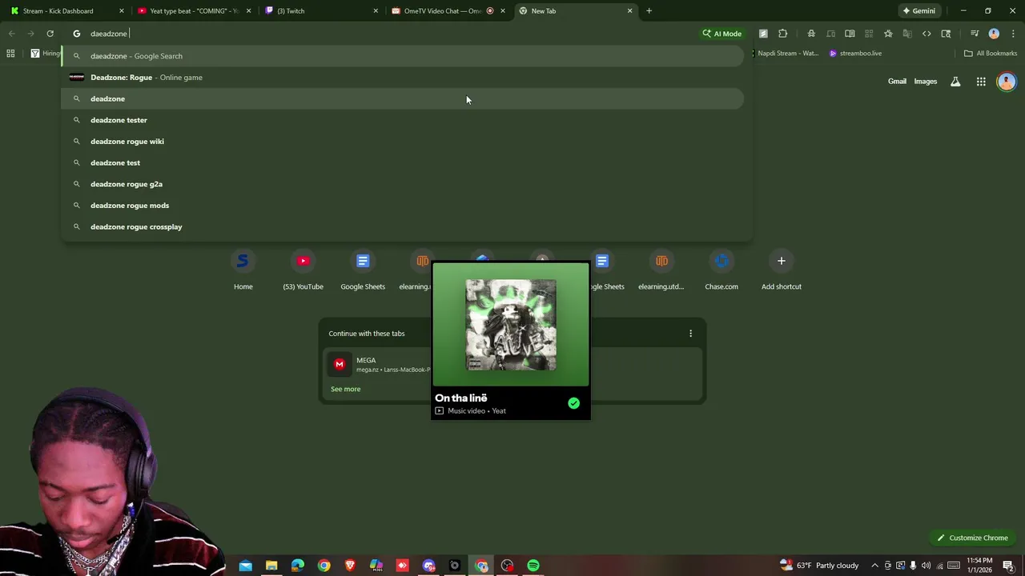Choose the 'deadzone rogue wiki' suggestion

[402, 142]
